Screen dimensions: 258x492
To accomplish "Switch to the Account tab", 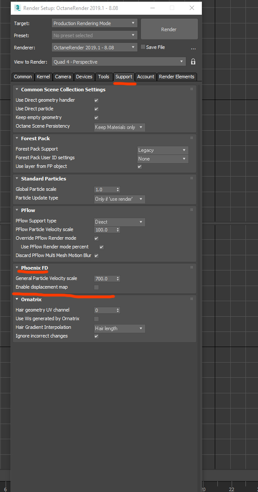I will click(x=146, y=77).
